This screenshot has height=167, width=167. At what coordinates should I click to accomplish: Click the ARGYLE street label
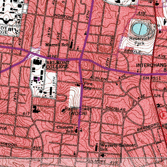[x=133, y=51]
